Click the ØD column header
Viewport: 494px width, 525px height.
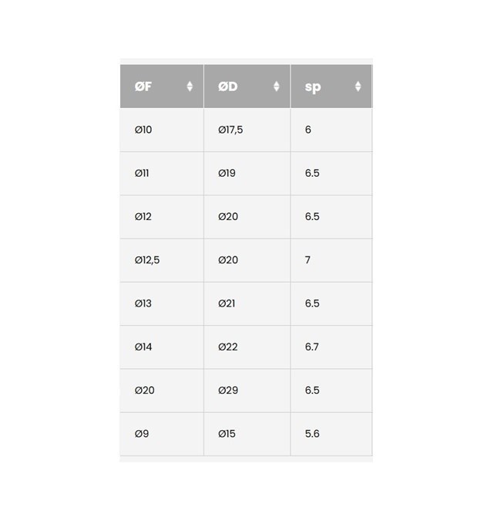247,86
